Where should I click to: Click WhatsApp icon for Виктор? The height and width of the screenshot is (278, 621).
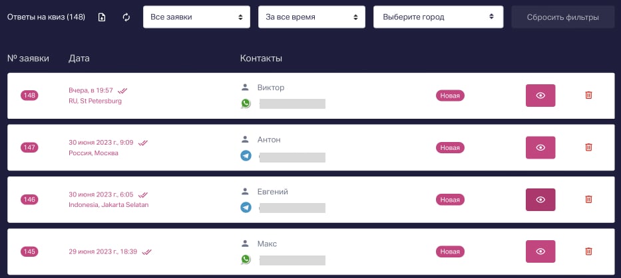click(x=246, y=104)
